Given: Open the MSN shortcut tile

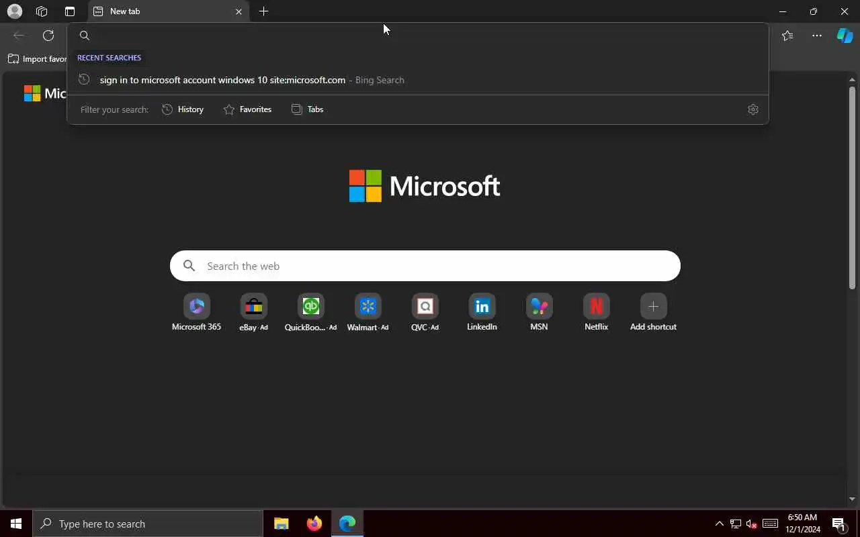Looking at the screenshot, I should (x=539, y=313).
